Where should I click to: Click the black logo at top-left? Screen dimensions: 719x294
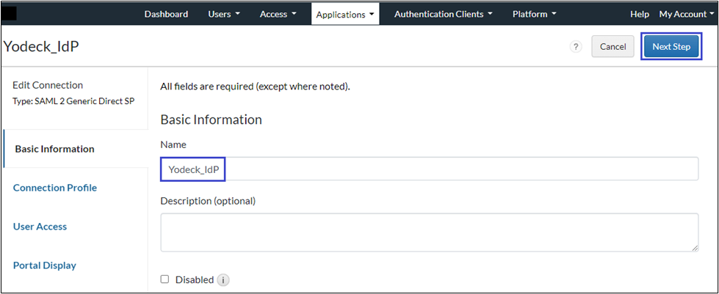pos(10,13)
